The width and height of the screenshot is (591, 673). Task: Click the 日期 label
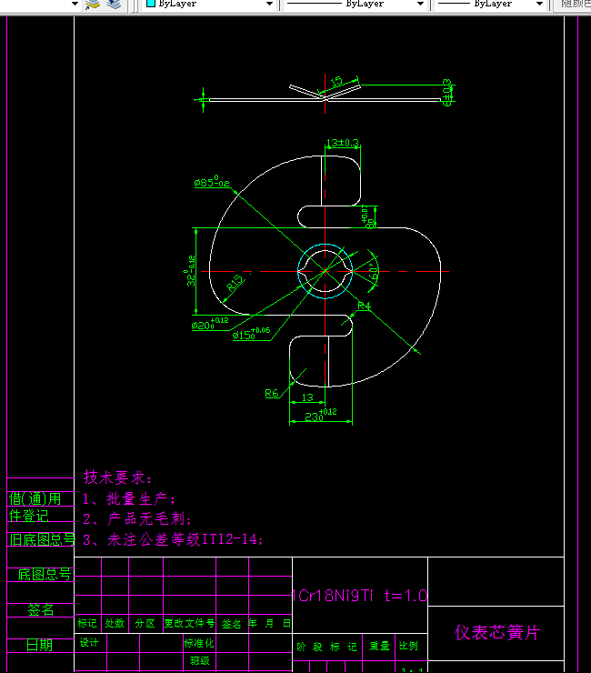pyautogui.click(x=39, y=645)
